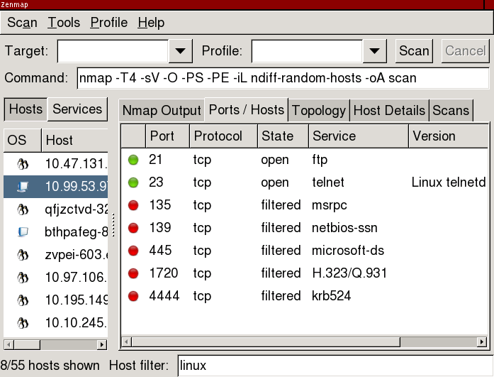Toggle the Services view button

[77, 109]
